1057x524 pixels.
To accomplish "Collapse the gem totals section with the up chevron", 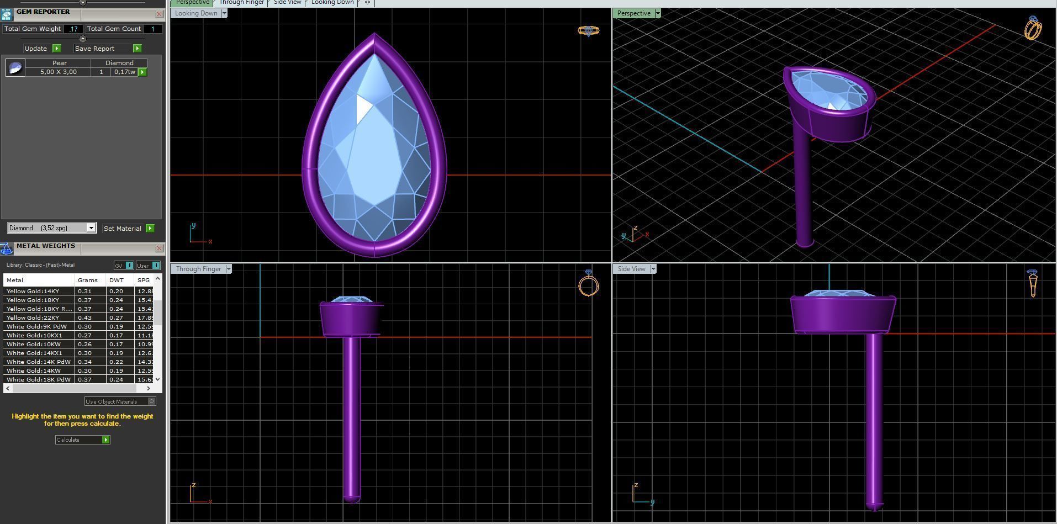I will click(82, 39).
